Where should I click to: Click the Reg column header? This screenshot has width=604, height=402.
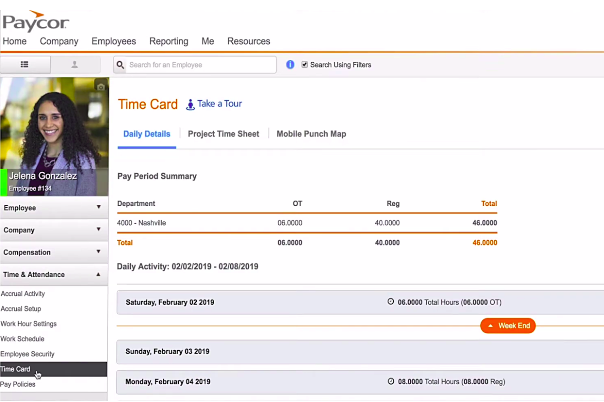[393, 204]
